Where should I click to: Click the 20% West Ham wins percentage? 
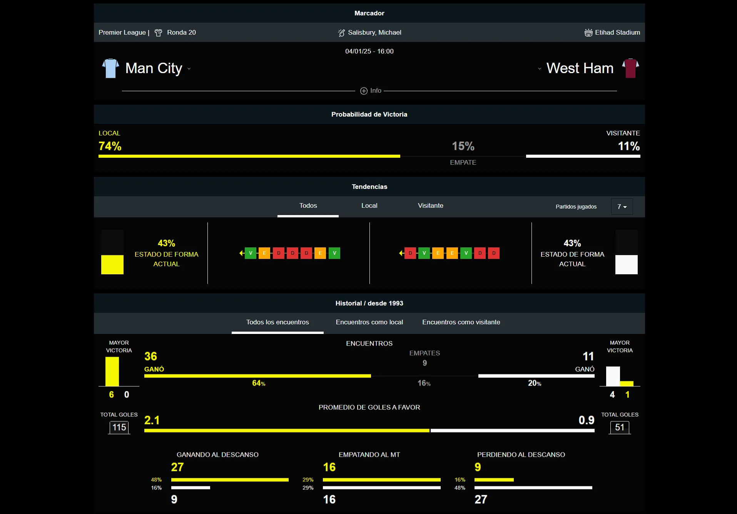coord(535,383)
